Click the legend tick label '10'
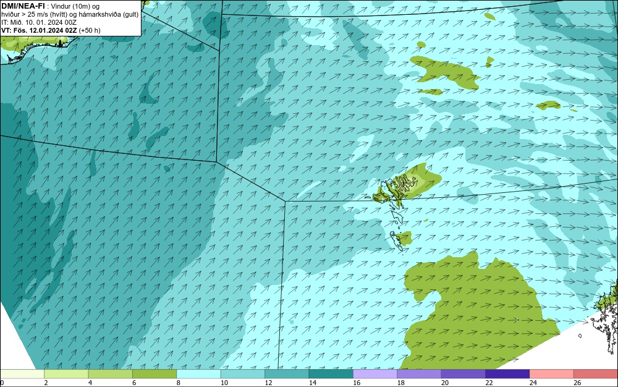This screenshot has width=618, height=387. [224, 383]
